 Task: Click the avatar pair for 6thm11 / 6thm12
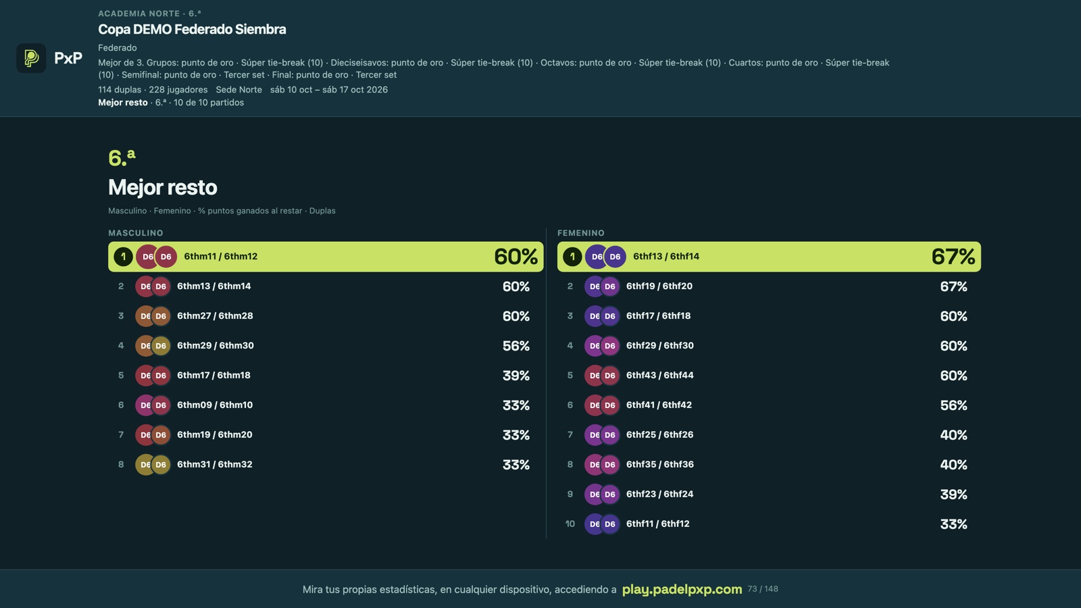157,257
